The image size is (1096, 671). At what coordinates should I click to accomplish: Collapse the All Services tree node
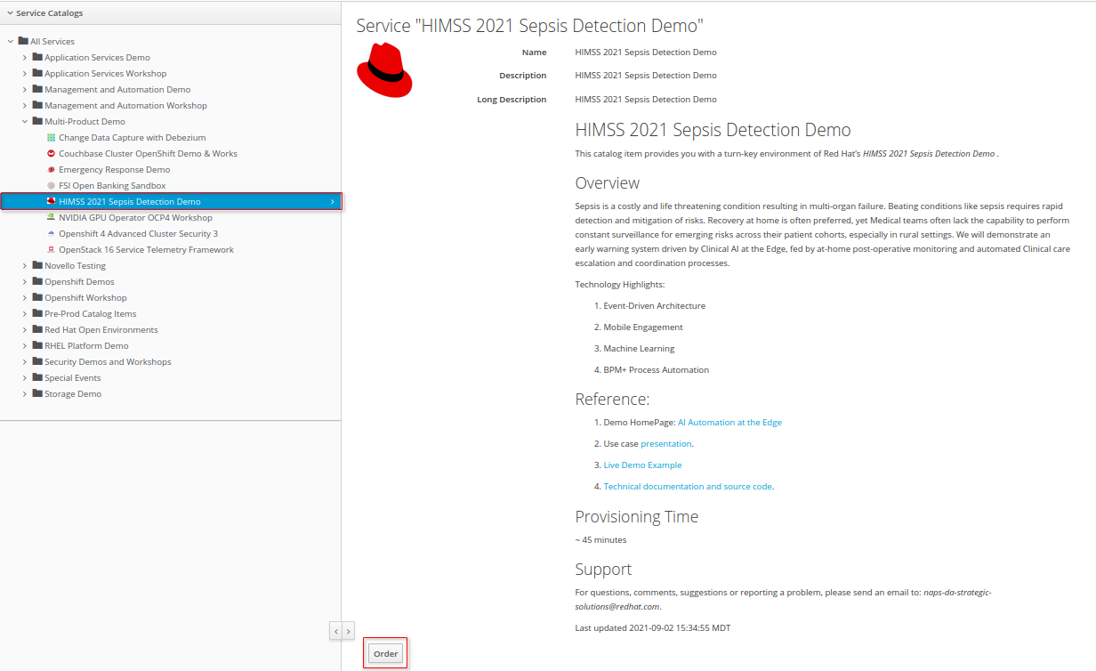(11, 42)
